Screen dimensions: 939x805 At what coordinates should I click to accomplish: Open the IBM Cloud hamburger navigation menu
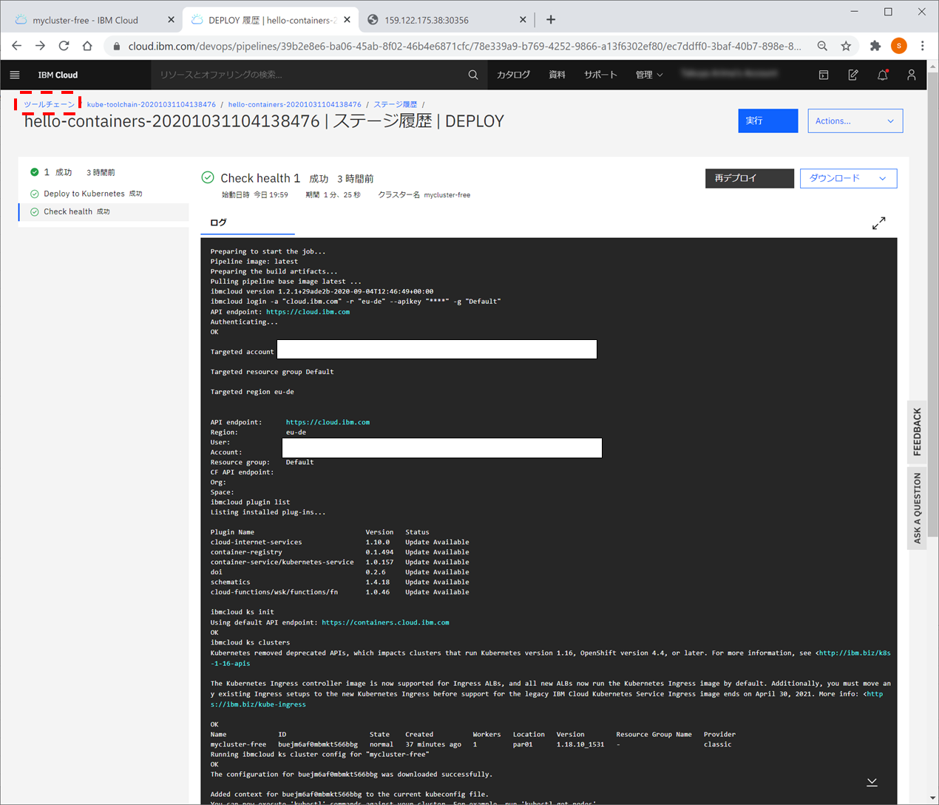15,75
